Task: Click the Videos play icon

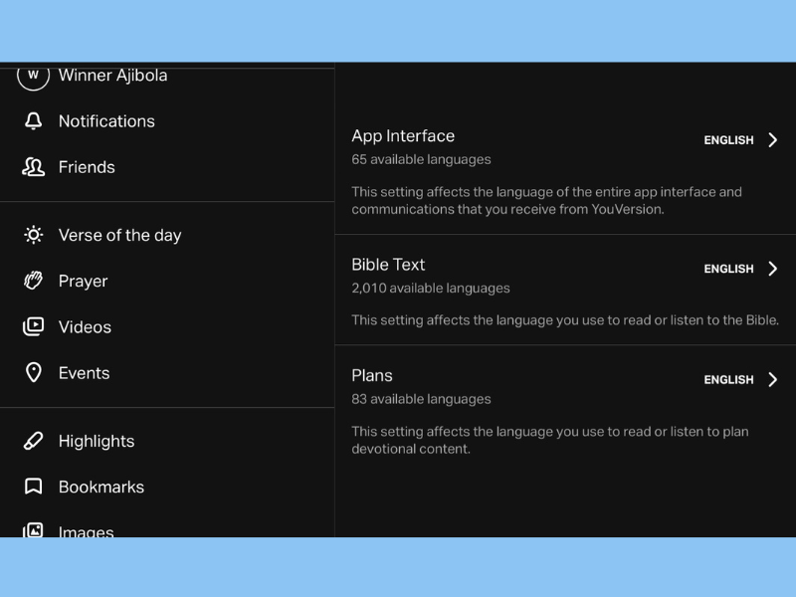Action: pyautogui.click(x=34, y=326)
